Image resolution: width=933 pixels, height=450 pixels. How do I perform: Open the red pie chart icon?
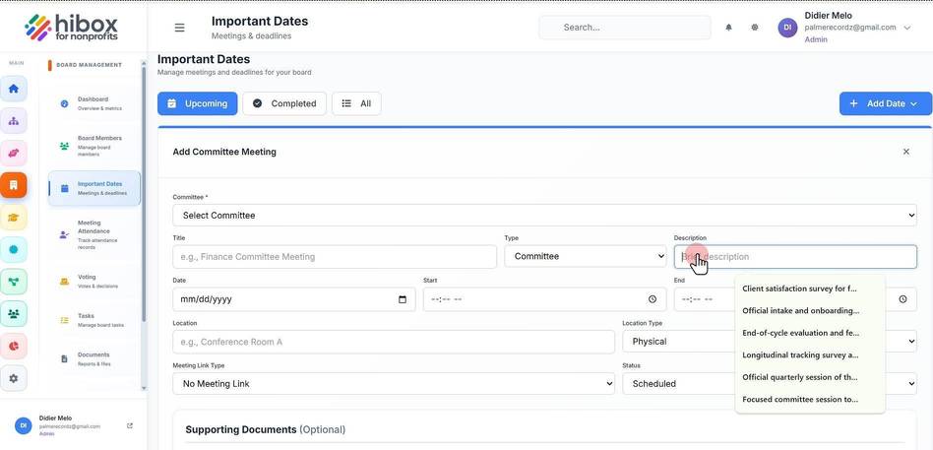[14, 346]
